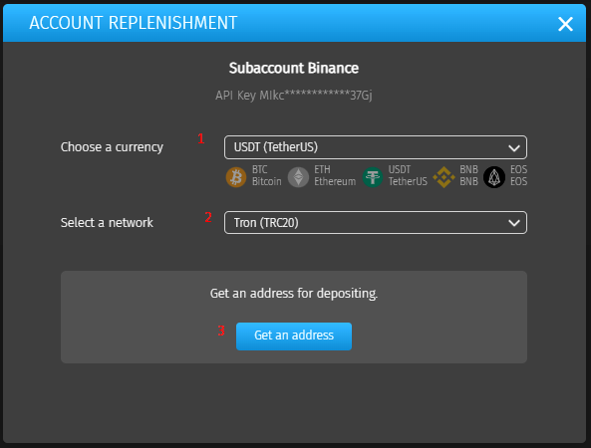Image resolution: width=591 pixels, height=448 pixels.
Task: Expand the Tron (TRC20) network dropdown
Action: 376,222
